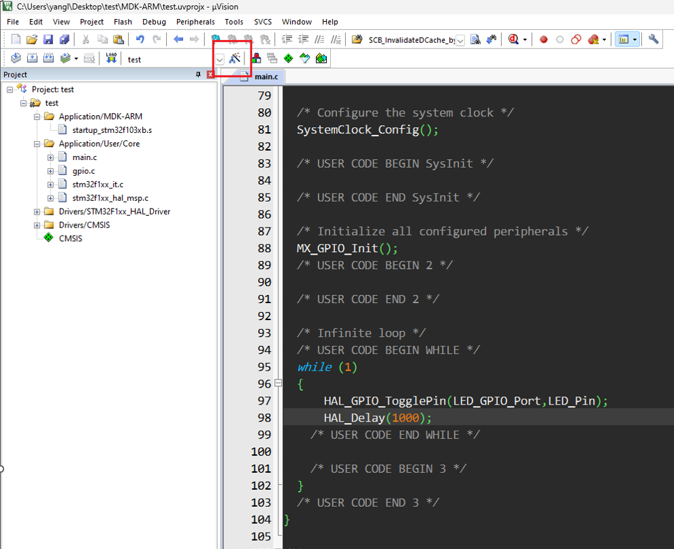
Task: Collapse the code block at line 96
Action: click(x=278, y=383)
